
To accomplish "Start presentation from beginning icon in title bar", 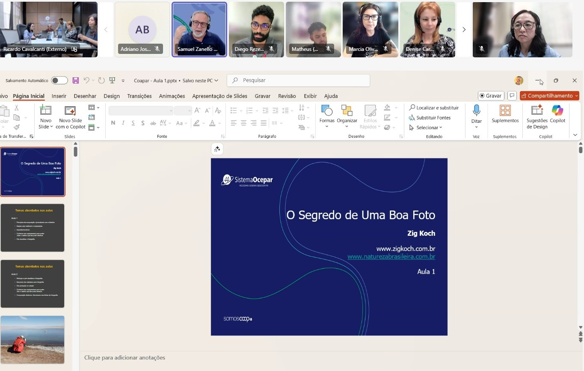I will pyautogui.click(x=113, y=80).
